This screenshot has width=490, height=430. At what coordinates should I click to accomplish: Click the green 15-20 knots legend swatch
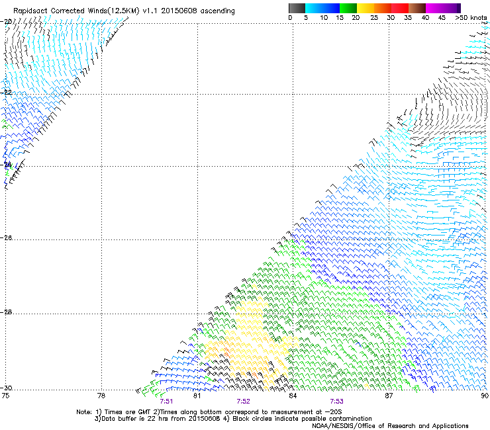[x=348, y=8]
